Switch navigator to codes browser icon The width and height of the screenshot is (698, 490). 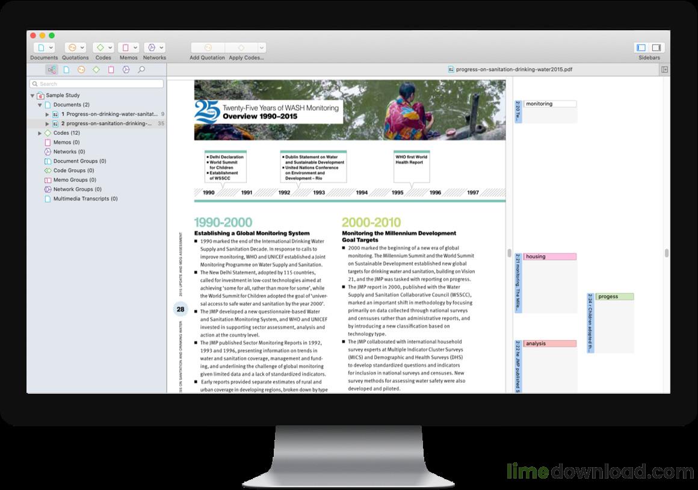(96, 70)
